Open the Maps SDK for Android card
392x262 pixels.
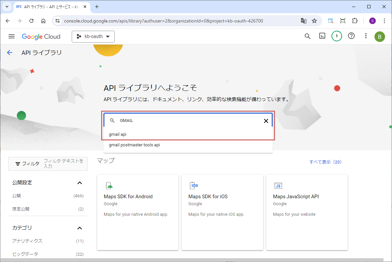point(137,212)
